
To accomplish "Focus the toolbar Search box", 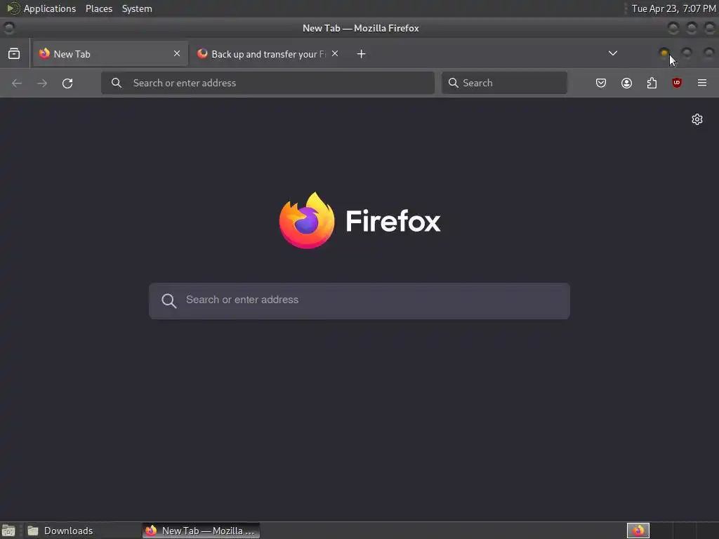I will 504,83.
